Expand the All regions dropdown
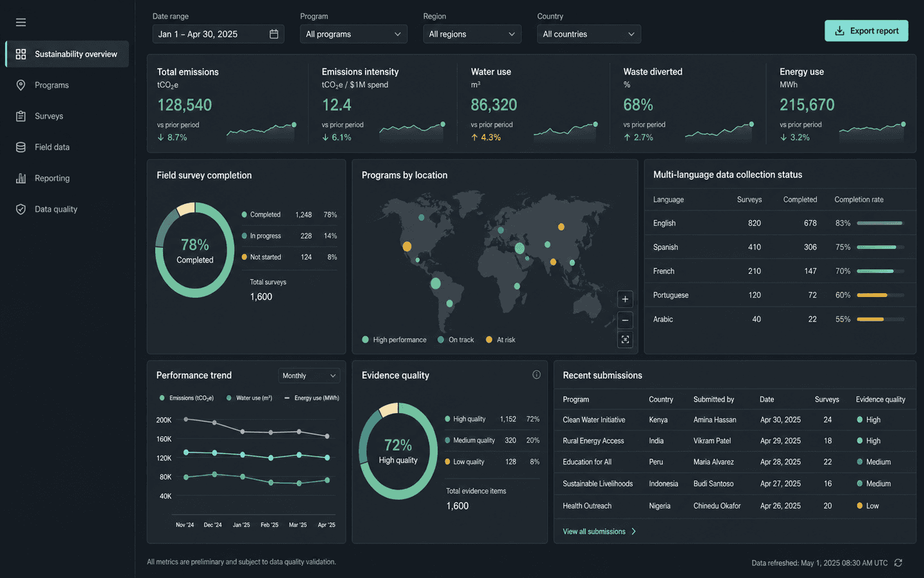This screenshot has height=578, width=924. 472,34
